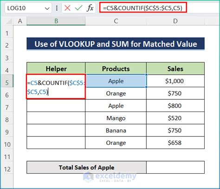Select column C header

[116, 21]
